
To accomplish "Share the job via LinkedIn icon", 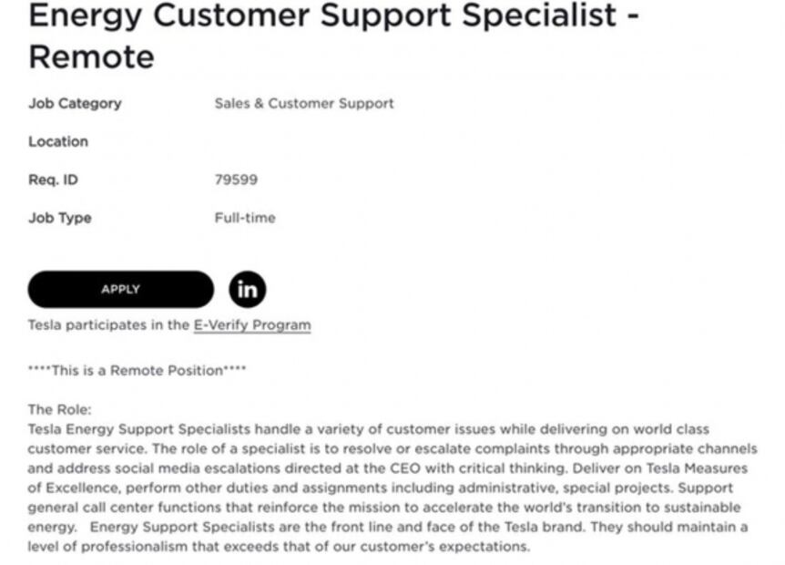I will pos(247,289).
